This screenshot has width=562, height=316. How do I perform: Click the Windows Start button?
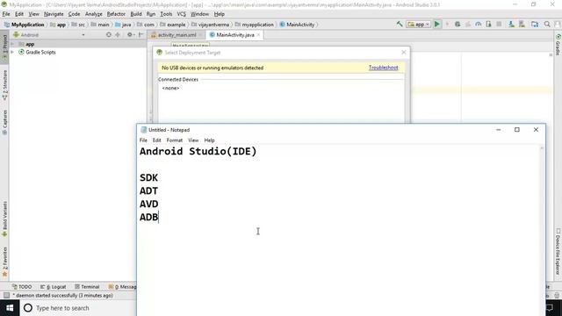coord(10,308)
